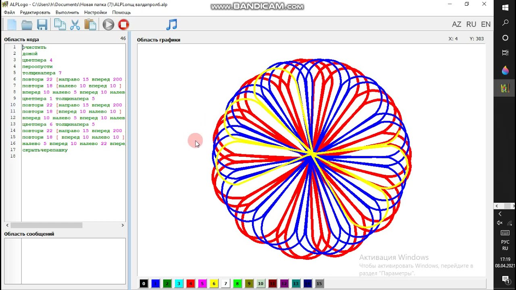This screenshot has width=516, height=290.
Task: Select color swatch 6 yellow
Action: pos(214,284)
